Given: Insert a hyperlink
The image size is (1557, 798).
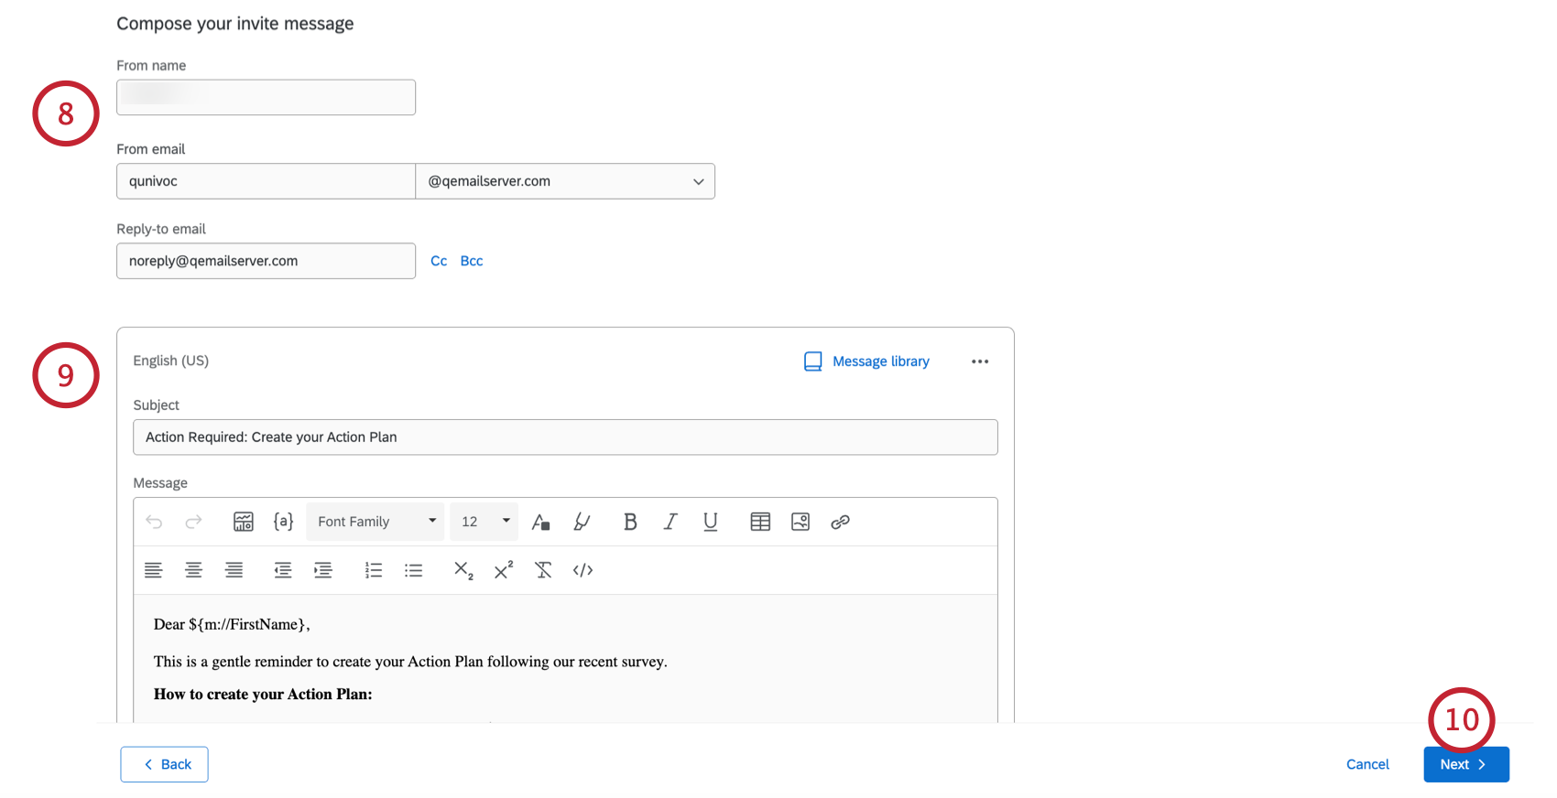Looking at the screenshot, I should coord(840,522).
